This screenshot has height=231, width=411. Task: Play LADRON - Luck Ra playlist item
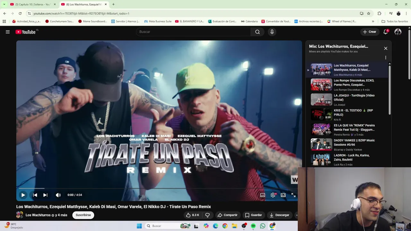(347, 160)
